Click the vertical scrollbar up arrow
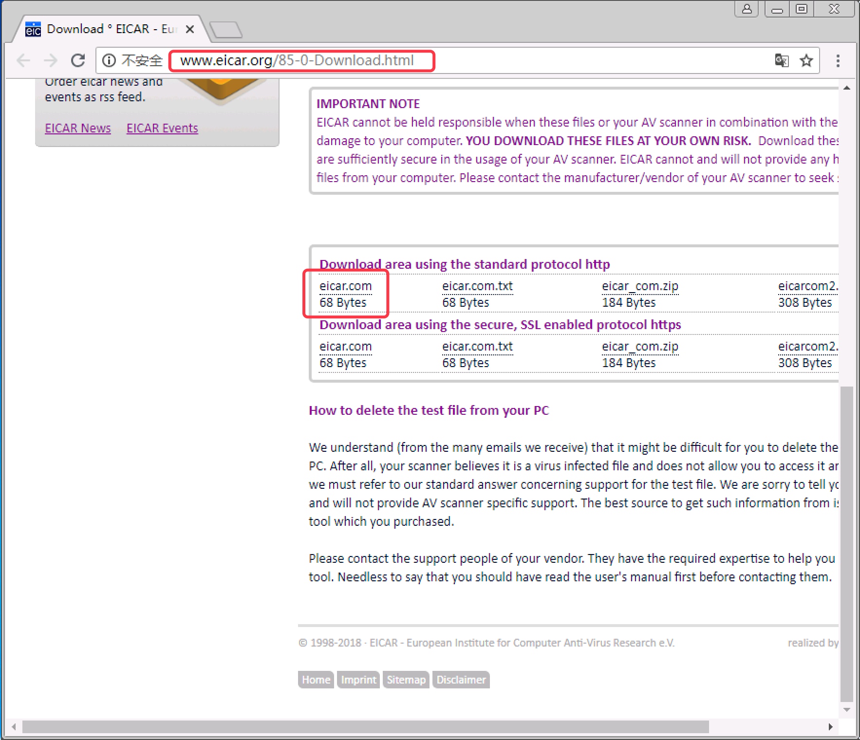 (x=847, y=88)
